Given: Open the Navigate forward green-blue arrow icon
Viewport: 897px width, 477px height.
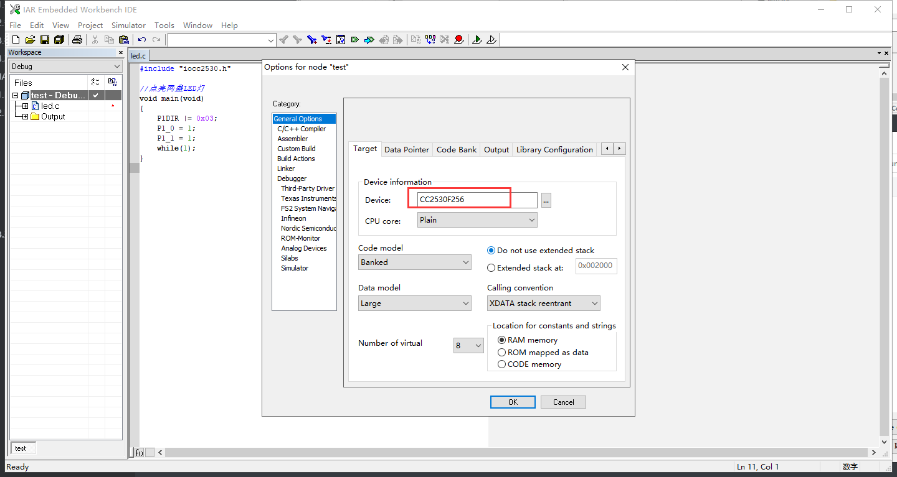Looking at the screenshot, I should point(369,40).
